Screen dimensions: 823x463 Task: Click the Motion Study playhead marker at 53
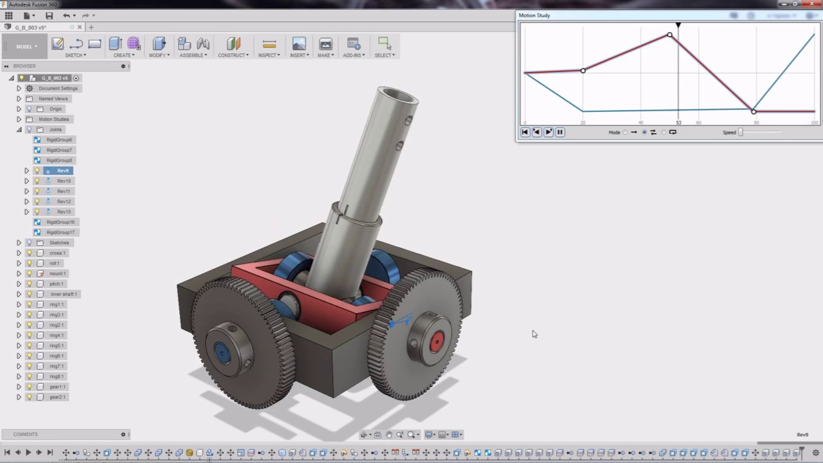click(678, 25)
